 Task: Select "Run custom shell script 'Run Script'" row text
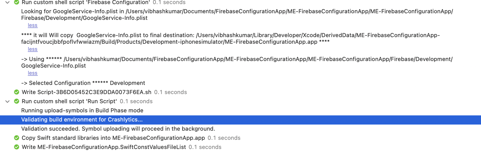coord(69,101)
